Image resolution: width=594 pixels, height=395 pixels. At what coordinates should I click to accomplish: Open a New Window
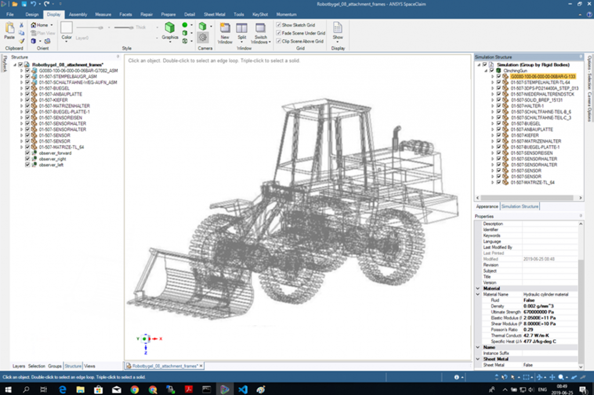click(225, 33)
